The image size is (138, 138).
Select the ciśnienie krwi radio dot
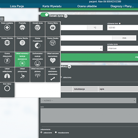click(x=120, y=23)
